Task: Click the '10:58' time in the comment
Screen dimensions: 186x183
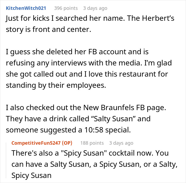Action: point(94,130)
